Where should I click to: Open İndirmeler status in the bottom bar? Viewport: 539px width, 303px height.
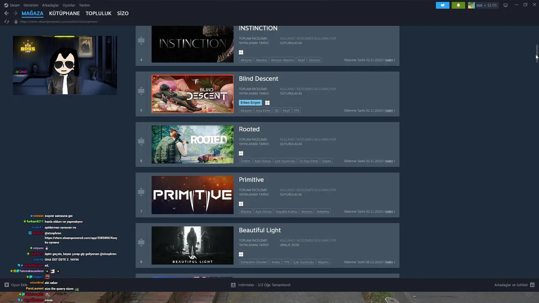coord(264,285)
